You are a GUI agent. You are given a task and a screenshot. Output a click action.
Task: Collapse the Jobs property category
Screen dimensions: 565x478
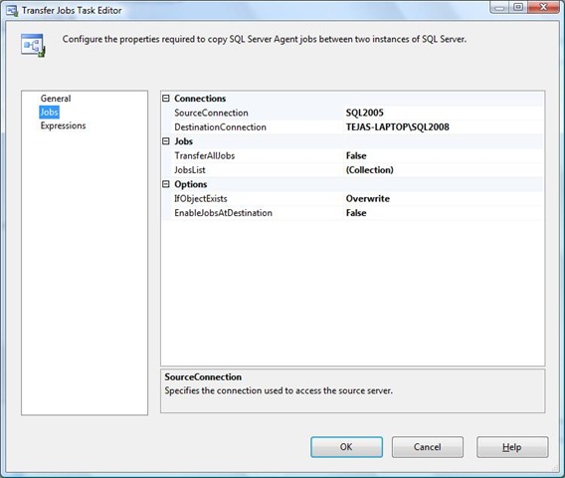tap(166, 141)
